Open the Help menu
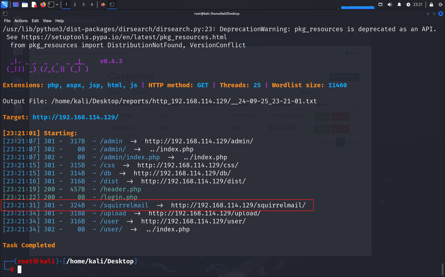This screenshot has height=277, width=445. coord(60,21)
